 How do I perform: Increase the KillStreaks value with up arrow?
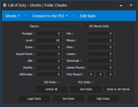(63, 73)
